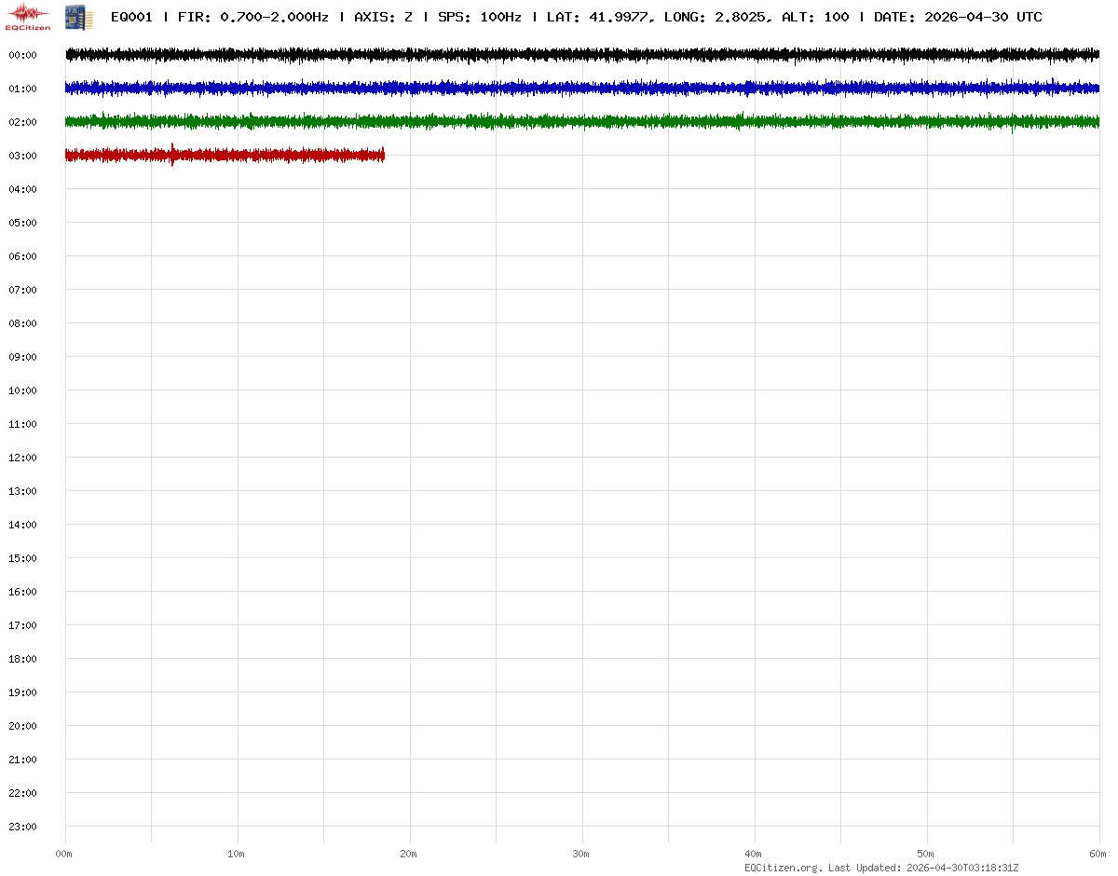Click the 60m label on the time axis
1118x876 pixels.
pos(1098,854)
